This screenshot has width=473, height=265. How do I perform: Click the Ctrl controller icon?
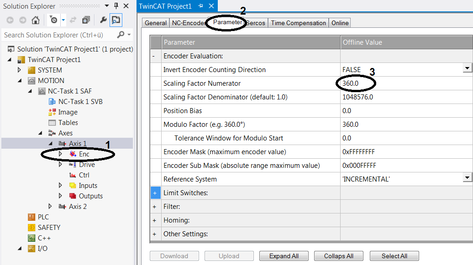(73, 175)
